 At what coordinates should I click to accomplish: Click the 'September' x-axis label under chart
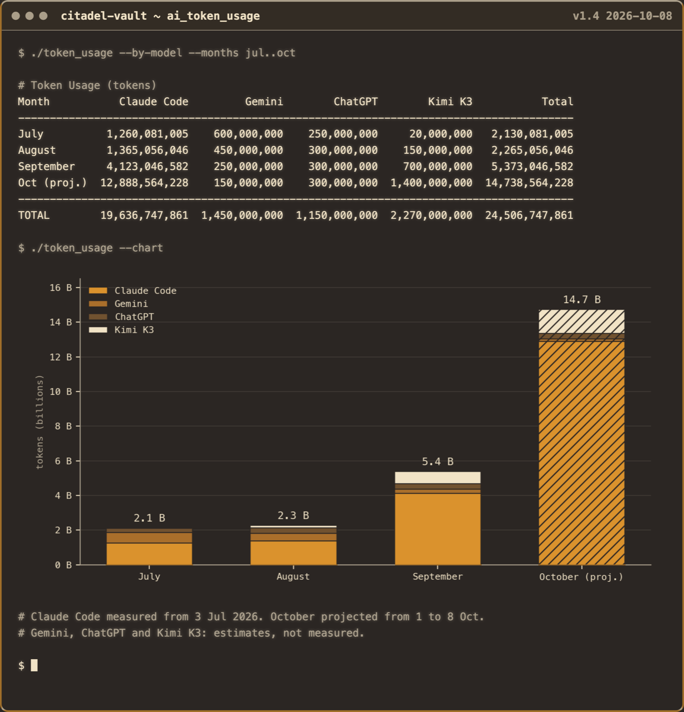coord(438,576)
